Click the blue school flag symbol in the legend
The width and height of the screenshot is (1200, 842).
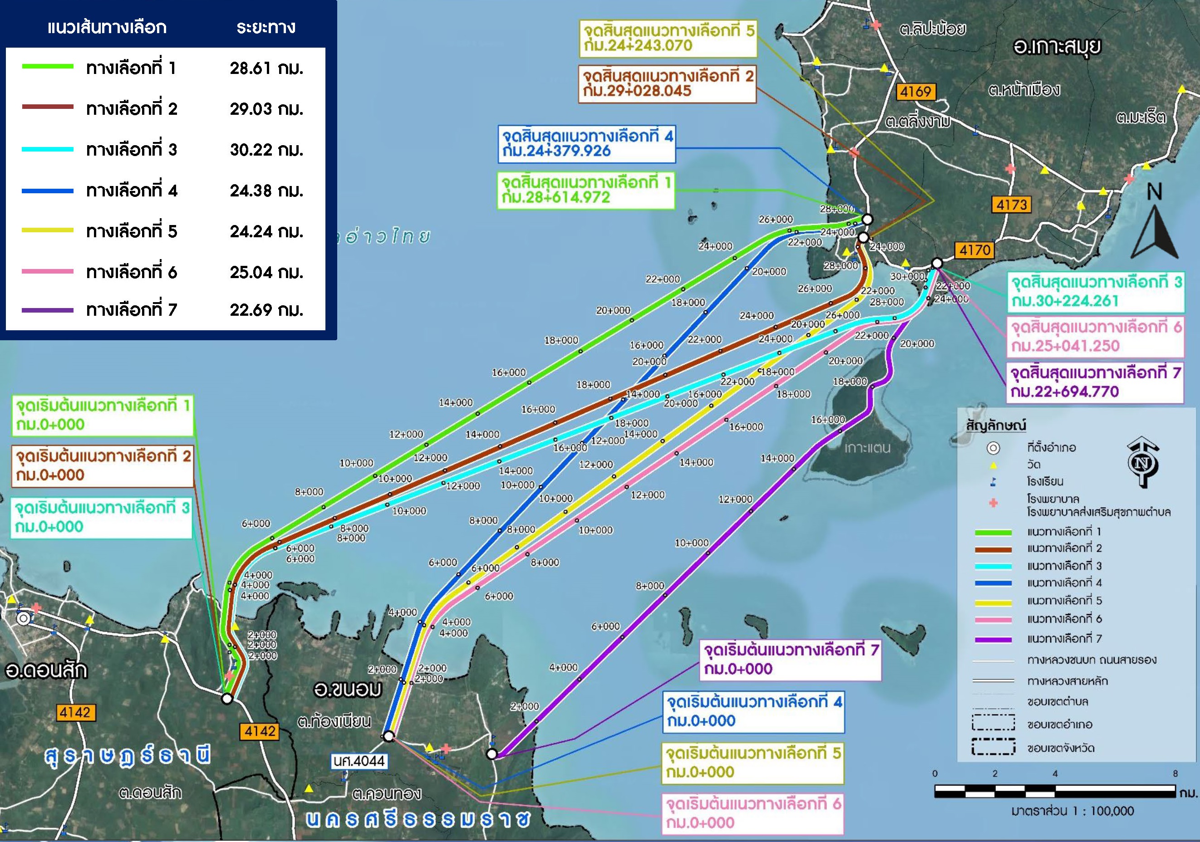[x=993, y=482]
